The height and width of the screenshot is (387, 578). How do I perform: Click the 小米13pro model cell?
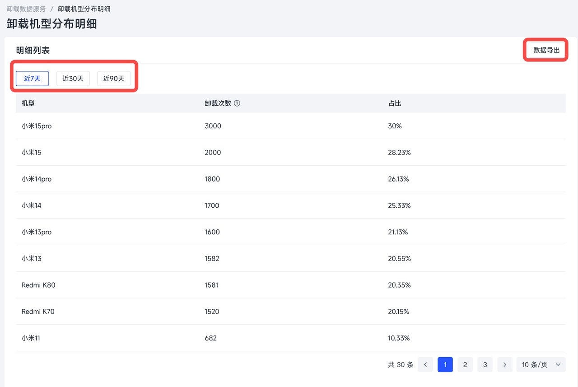[37, 232]
